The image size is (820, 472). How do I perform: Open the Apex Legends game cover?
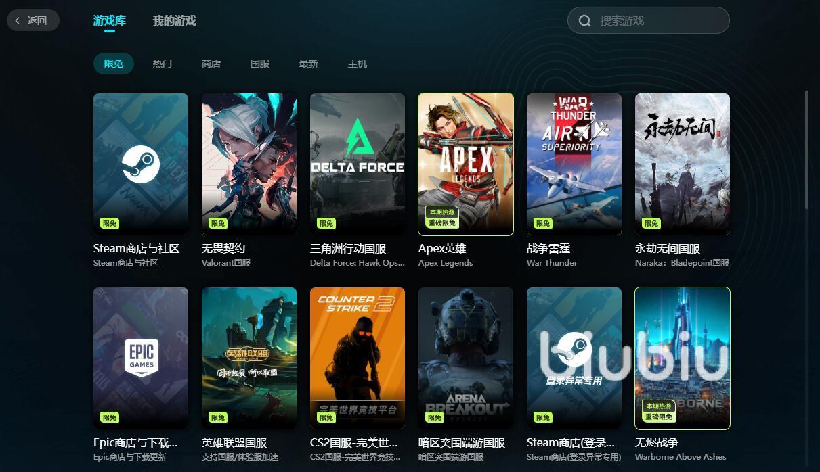point(466,164)
